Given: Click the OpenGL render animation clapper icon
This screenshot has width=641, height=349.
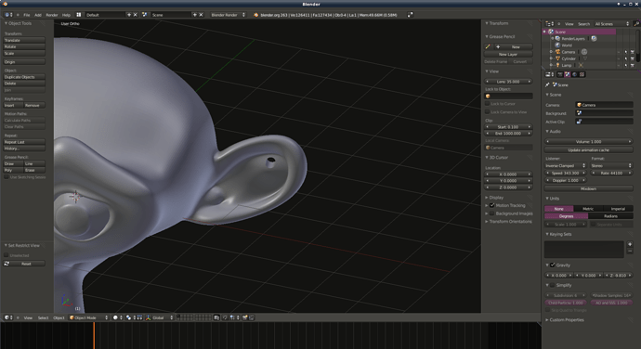Looking at the screenshot, I should coord(252,317).
